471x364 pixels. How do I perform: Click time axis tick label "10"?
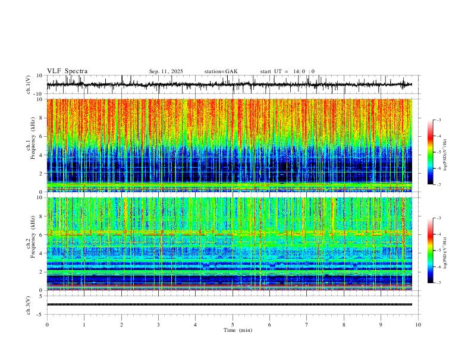point(418,325)
